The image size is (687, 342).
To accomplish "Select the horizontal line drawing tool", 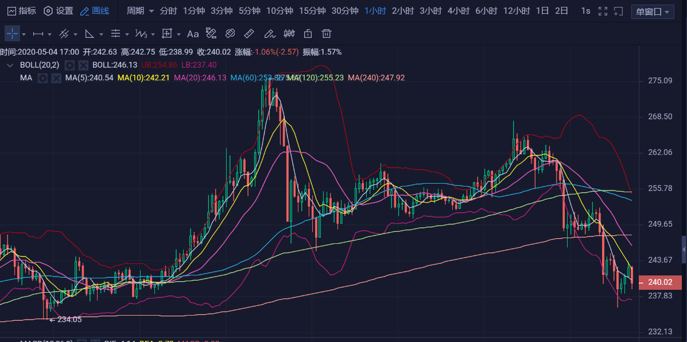I will point(38,33).
